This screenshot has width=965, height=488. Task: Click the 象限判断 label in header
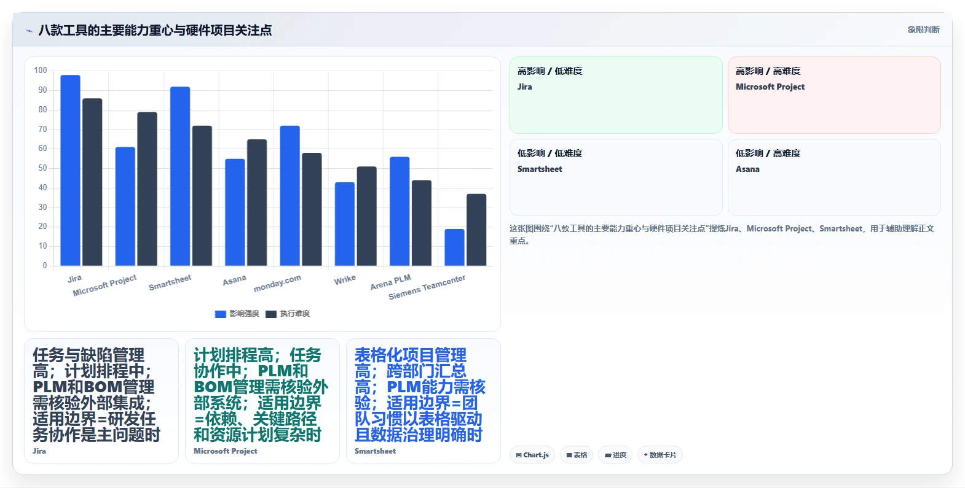coord(923,29)
